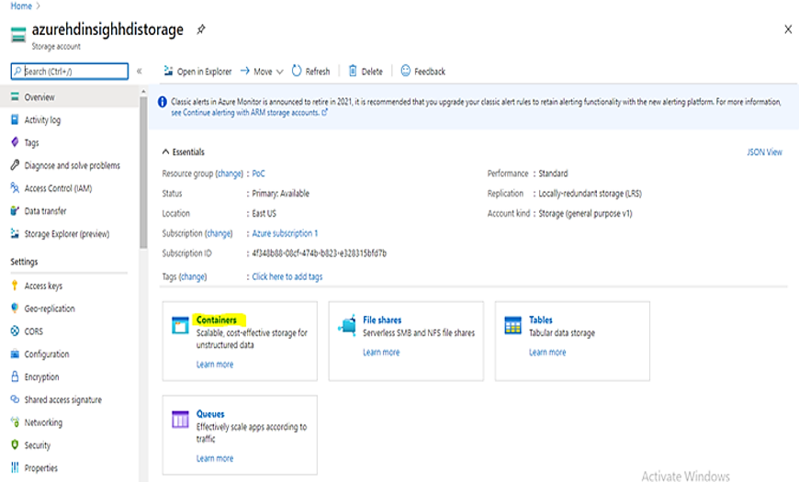Image resolution: width=799 pixels, height=482 pixels.
Task: Open the Move dropdown menu
Action: tap(262, 72)
